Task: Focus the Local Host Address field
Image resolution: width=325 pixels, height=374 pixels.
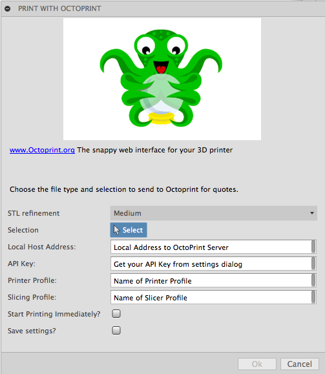Action: coord(213,247)
